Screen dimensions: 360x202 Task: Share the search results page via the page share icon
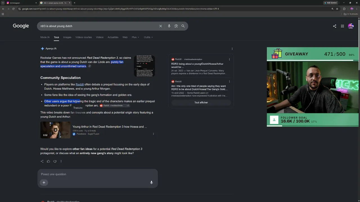(x=334, y=26)
